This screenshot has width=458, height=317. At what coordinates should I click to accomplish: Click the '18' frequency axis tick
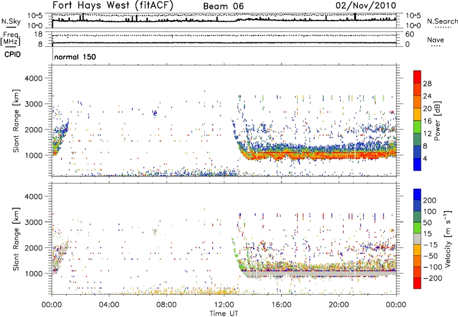(38, 34)
